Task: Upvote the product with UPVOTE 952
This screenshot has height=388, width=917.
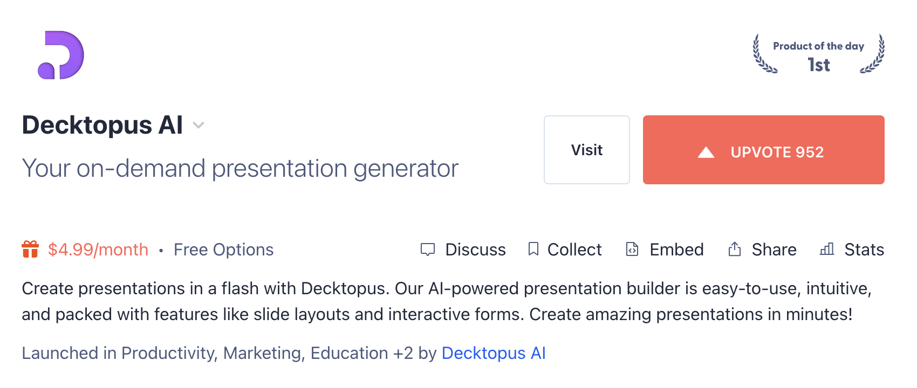Action: pos(763,150)
